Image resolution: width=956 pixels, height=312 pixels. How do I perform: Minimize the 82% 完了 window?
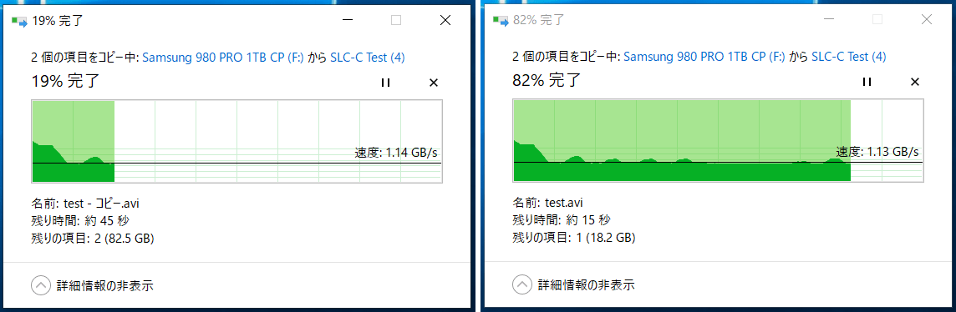pos(829,20)
